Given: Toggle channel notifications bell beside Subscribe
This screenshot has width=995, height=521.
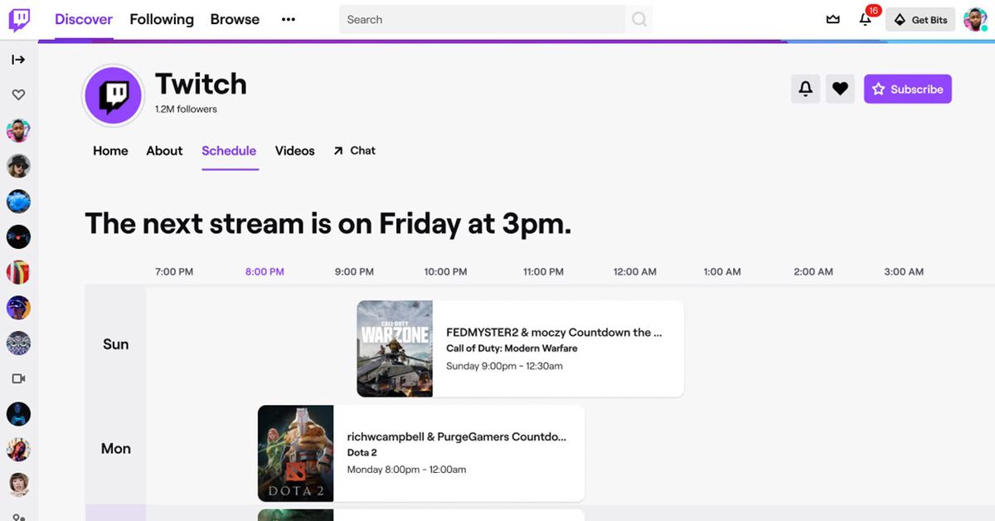Looking at the screenshot, I should tap(805, 89).
